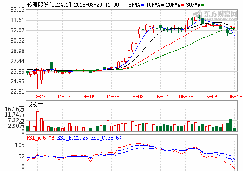The width and height of the screenshot is (243, 171).
Task: Click the 16.16万 volume axis label
Action: [15, 109]
